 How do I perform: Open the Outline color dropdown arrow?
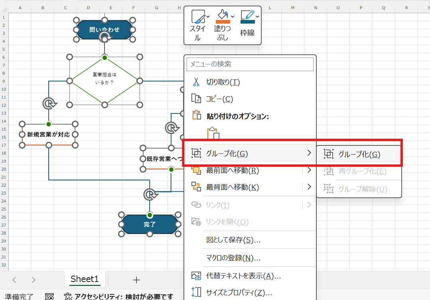257,16
